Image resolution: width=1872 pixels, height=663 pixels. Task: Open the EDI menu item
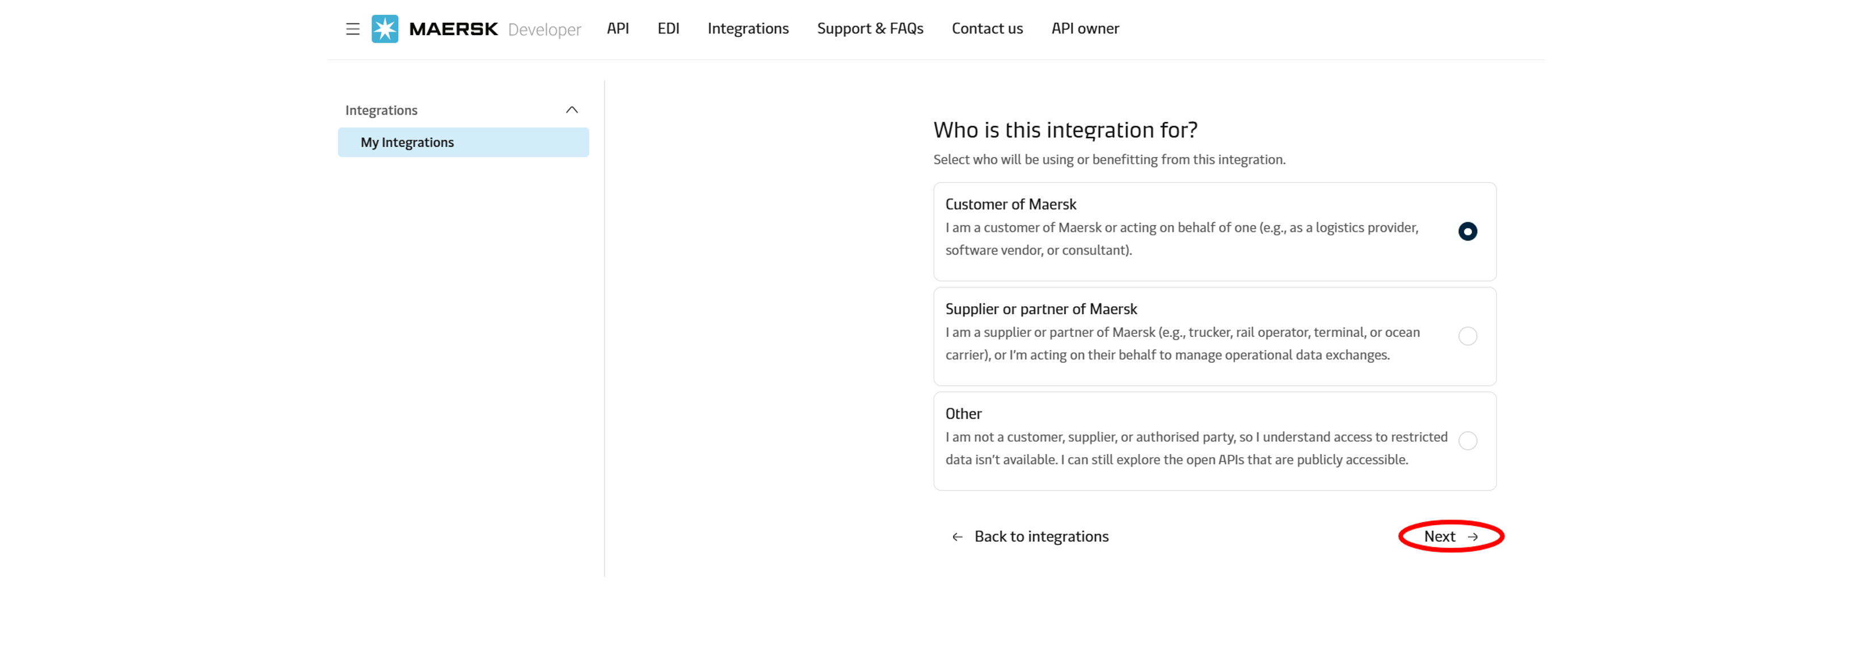[668, 28]
